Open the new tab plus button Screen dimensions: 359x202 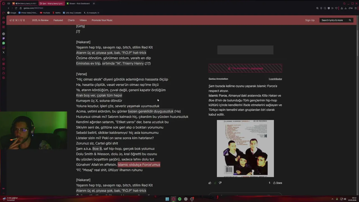point(94,3)
